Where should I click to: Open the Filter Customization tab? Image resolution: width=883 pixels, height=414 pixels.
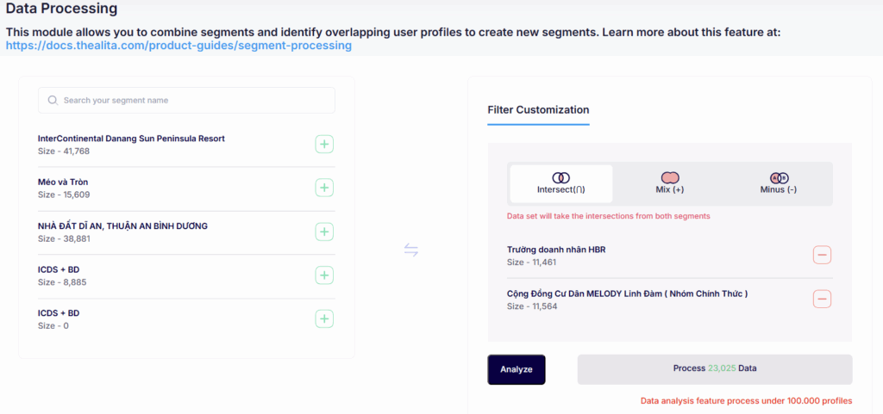(538, 109)
